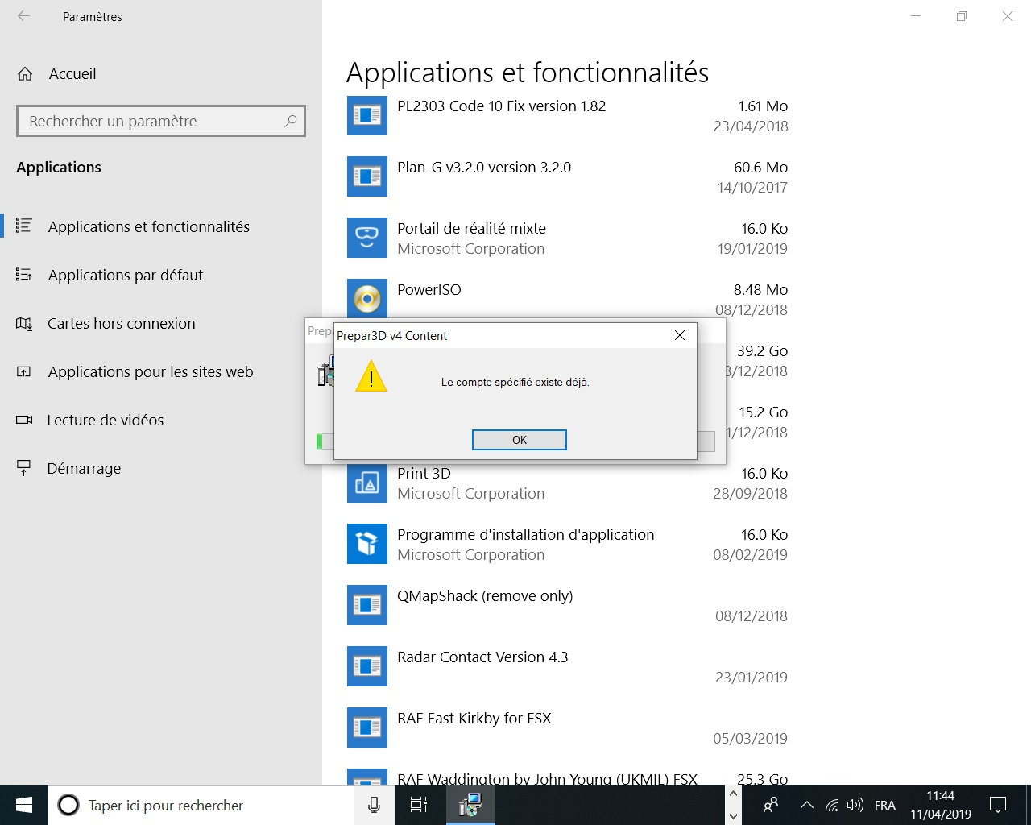Click the PowerISO disc icon
The image size is (1031, 825).
pyautogui.click(x=367, y=298)
